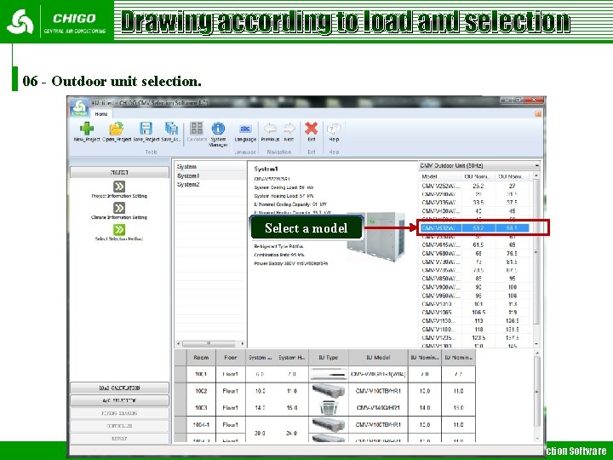Select System2 in the system list
This screenshot has width=613, height=460.
[x=210, y=184]
